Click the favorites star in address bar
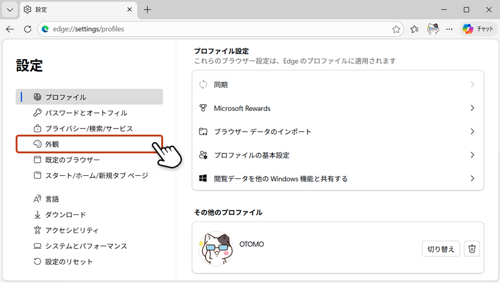500x283 pixels. [x=396, y=29]
